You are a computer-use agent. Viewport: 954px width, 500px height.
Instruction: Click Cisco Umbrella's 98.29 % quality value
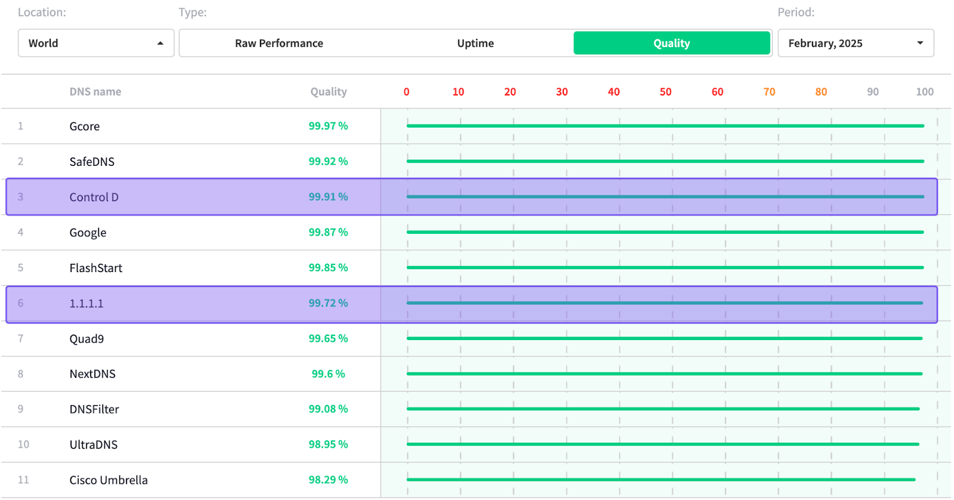tap(329, 480)
